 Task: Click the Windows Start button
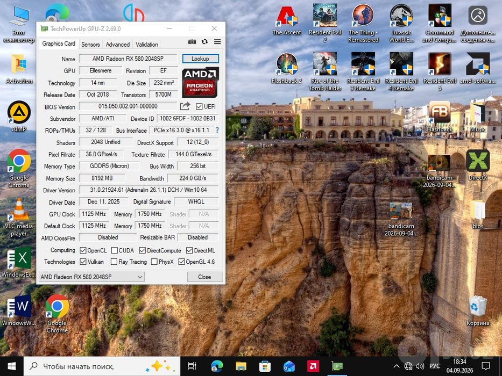[x=12, y=366]
